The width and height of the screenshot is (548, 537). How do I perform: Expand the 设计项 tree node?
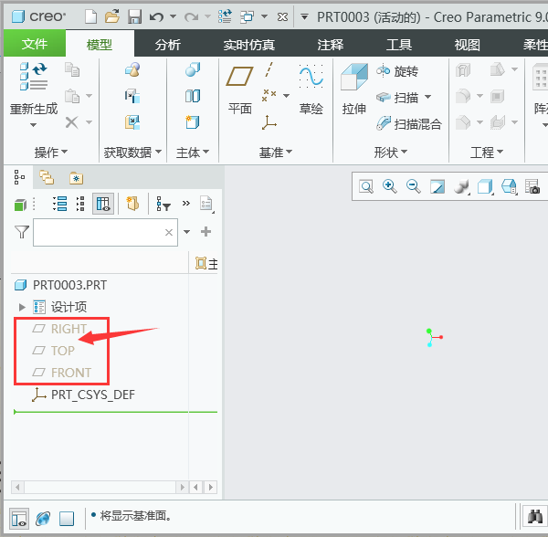tap(22, 307)
